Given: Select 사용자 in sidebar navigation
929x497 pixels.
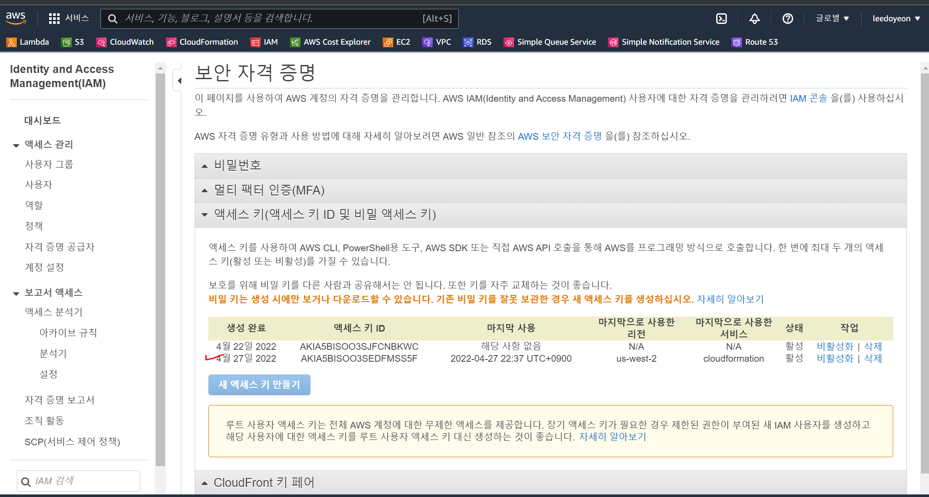Looking at the screenshot, I should (x=38, y=185).
